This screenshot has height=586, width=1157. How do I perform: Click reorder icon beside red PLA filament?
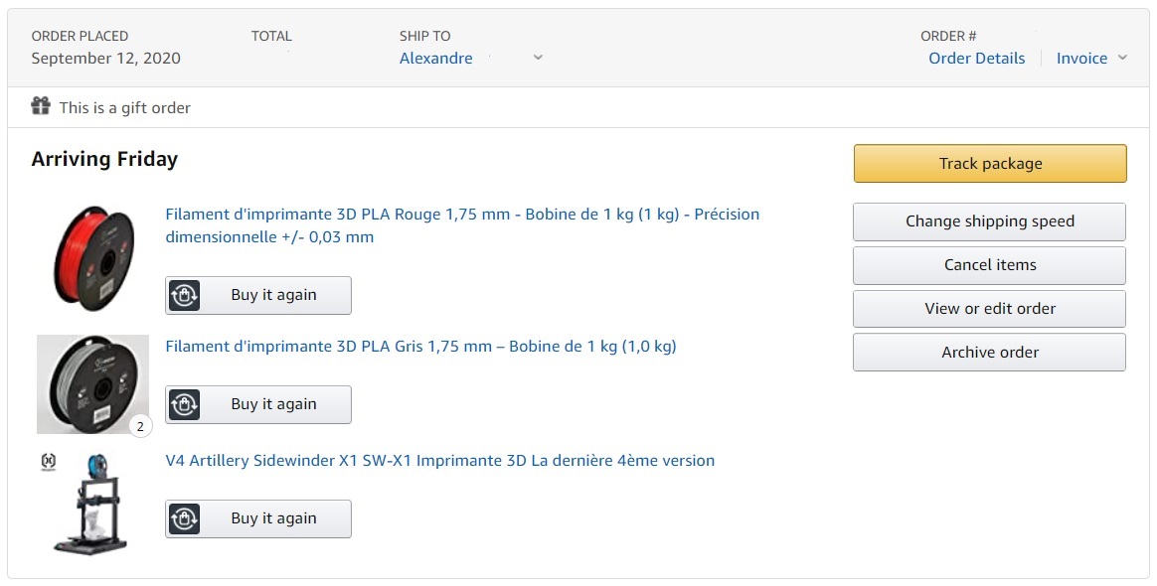[185, 296]
